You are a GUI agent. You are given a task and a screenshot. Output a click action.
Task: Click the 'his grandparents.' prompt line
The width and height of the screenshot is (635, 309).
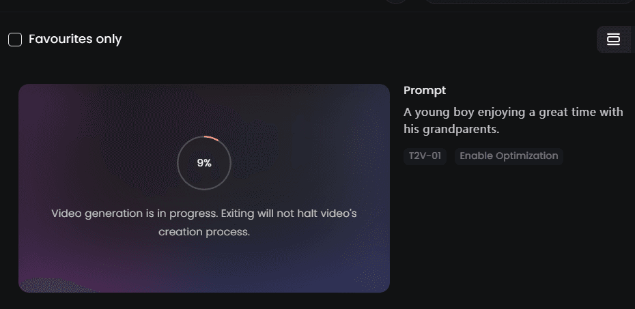[453, 130]
